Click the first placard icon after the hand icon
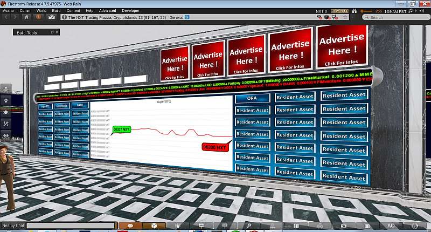The image size is (431, 232). point(201,226)
